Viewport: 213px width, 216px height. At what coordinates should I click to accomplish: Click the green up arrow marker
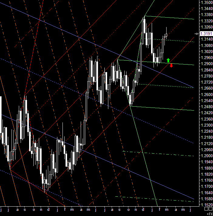tap(168, 60)
